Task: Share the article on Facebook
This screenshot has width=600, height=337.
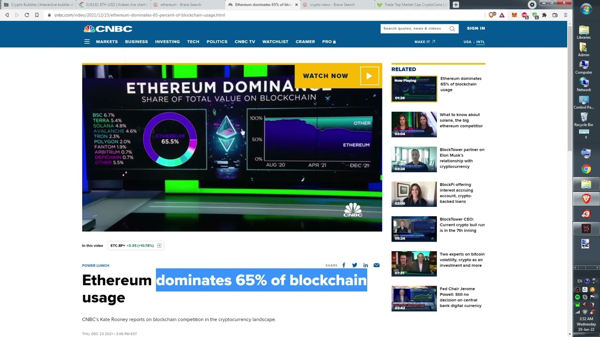Action: [x=344, y=265]
